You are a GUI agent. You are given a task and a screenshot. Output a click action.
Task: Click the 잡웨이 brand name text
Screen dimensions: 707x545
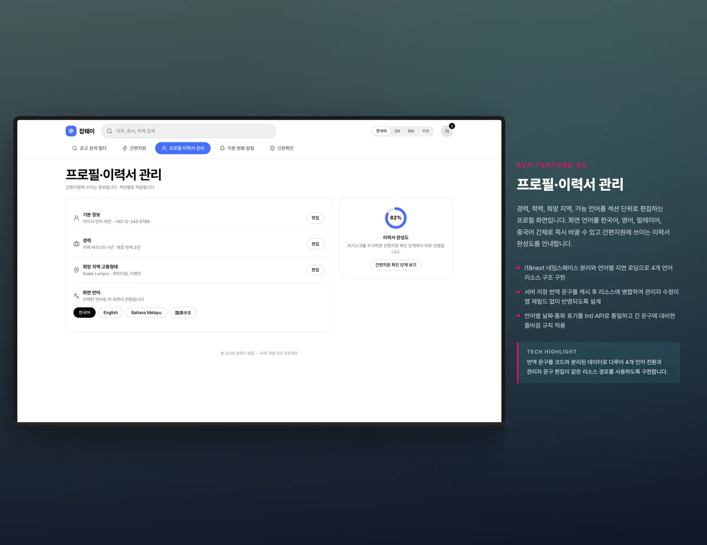pos(87,131)
